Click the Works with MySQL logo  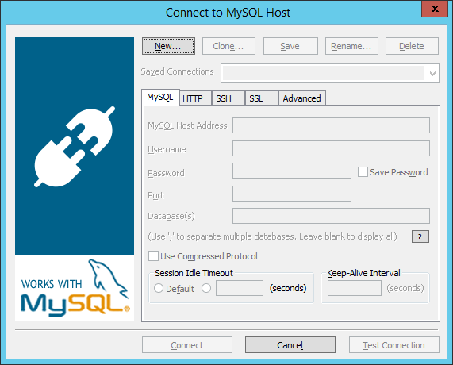click(x=75, y=288)
